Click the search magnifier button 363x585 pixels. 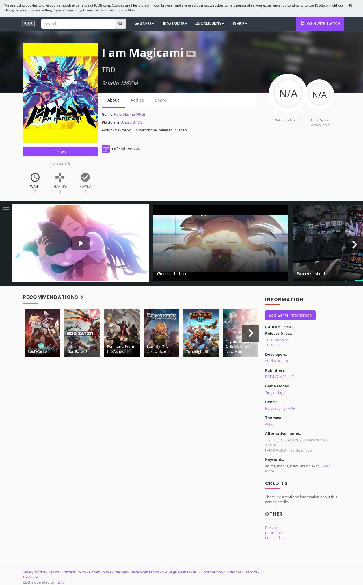pyautogui.click(x=120, y=24)
